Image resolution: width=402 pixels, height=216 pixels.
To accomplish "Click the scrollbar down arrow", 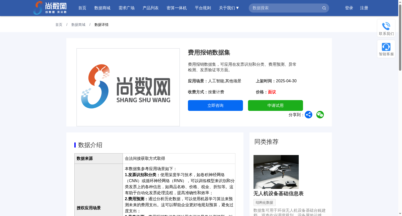I will point(400,214).
